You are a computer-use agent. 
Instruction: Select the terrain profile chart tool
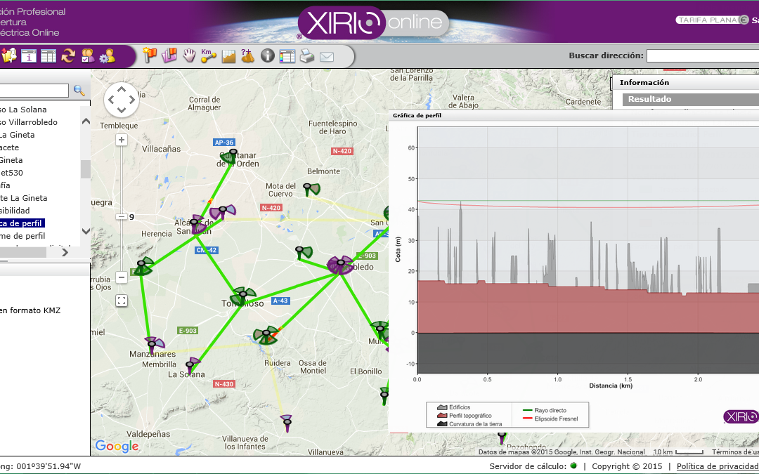(228, 56)
